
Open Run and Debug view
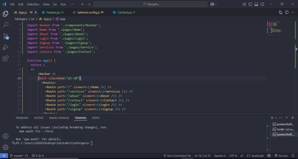(x=6, y=47)
